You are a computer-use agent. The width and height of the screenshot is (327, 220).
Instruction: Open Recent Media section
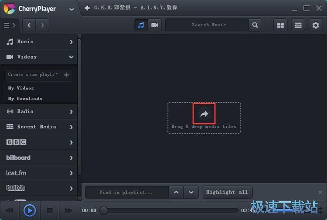[x=38, y=127]
